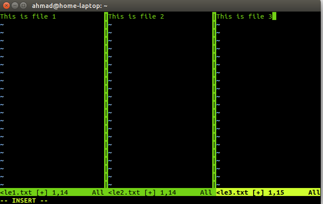Click the [+] modified flag of le2.txt

click(x=150, y=192)
